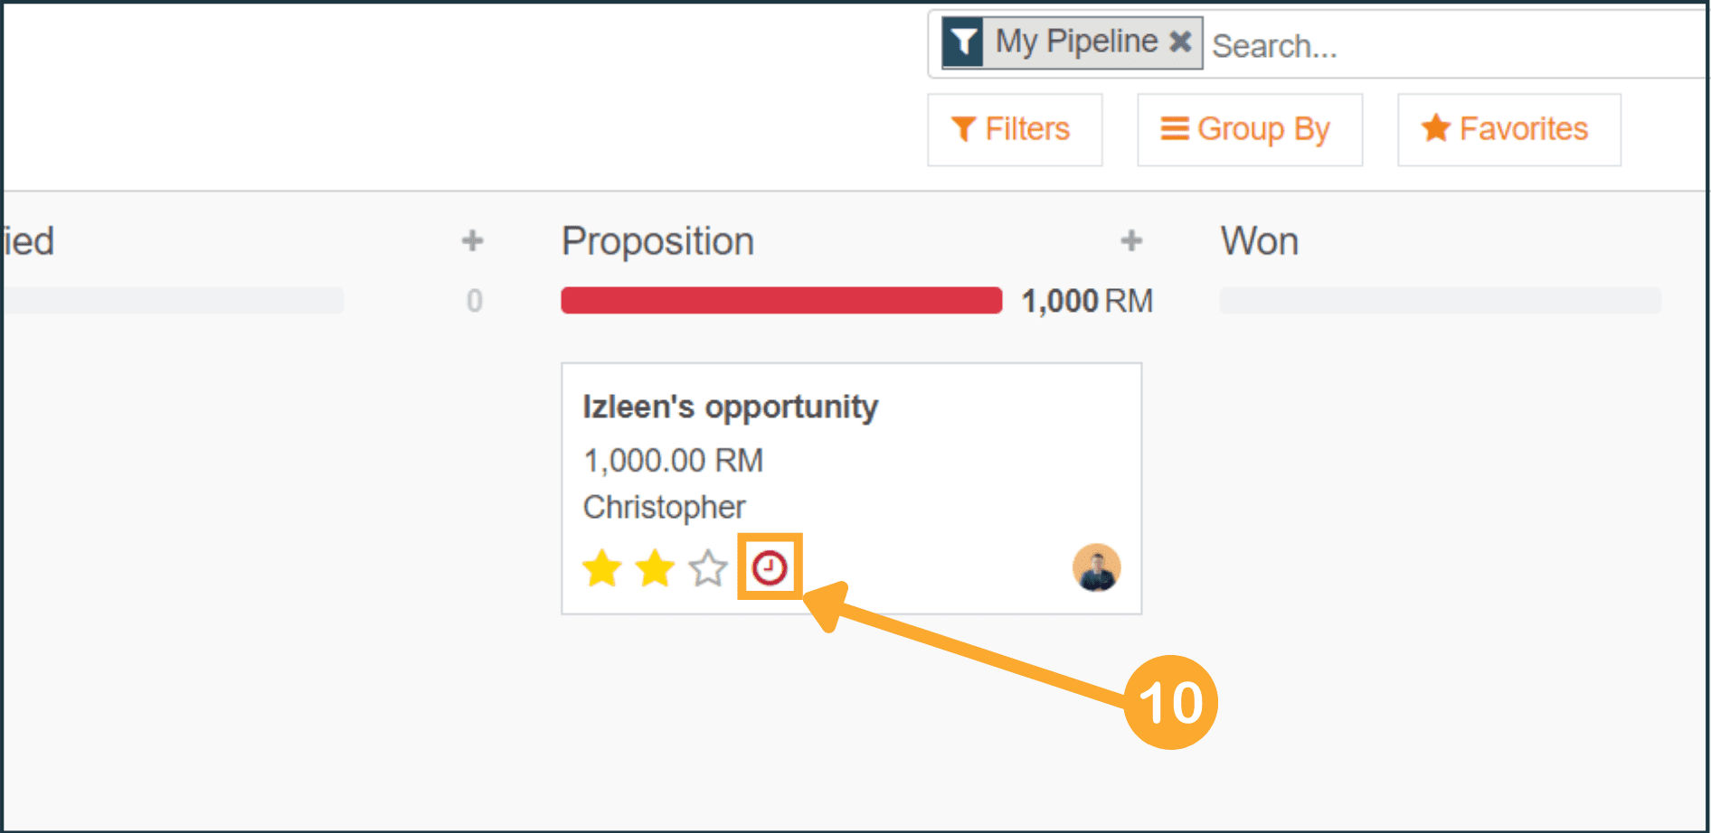Add quick record in Qualified column plus
1711x833 pixels.
[472, 241]
